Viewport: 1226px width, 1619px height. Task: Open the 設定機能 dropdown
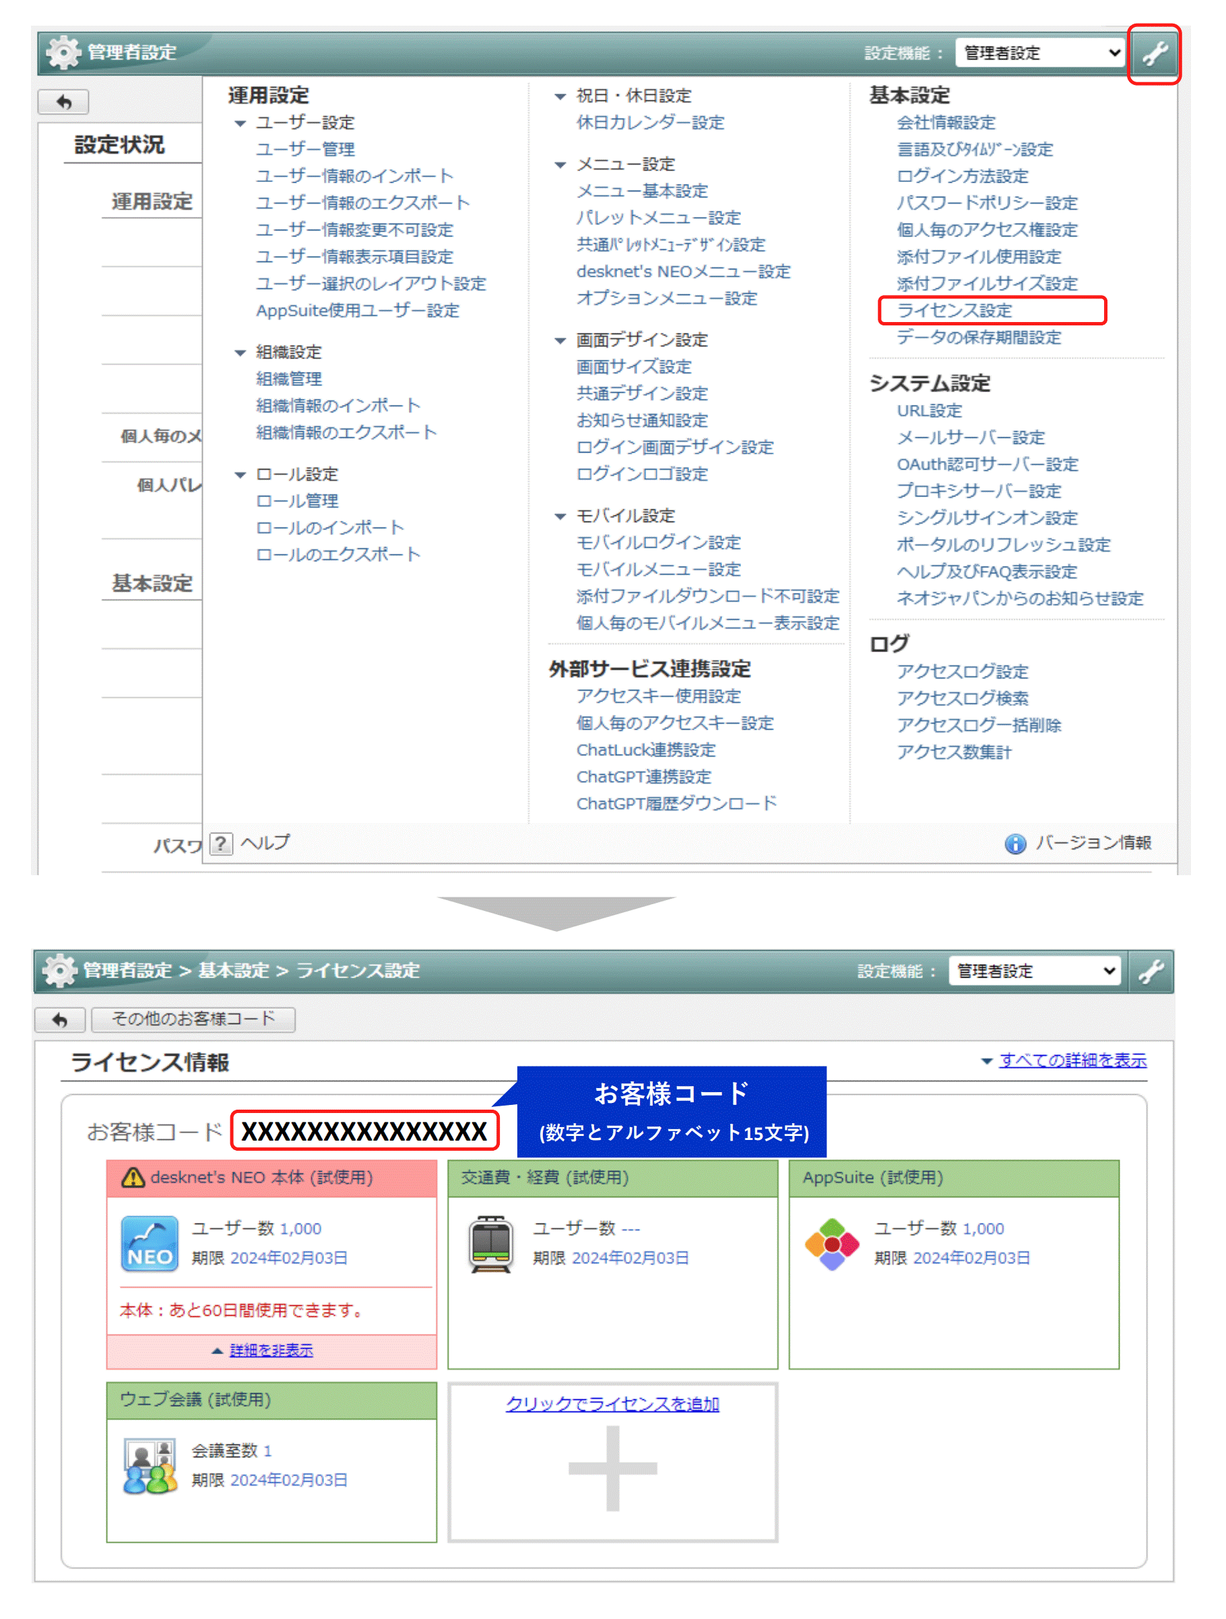click(1039, 53)
